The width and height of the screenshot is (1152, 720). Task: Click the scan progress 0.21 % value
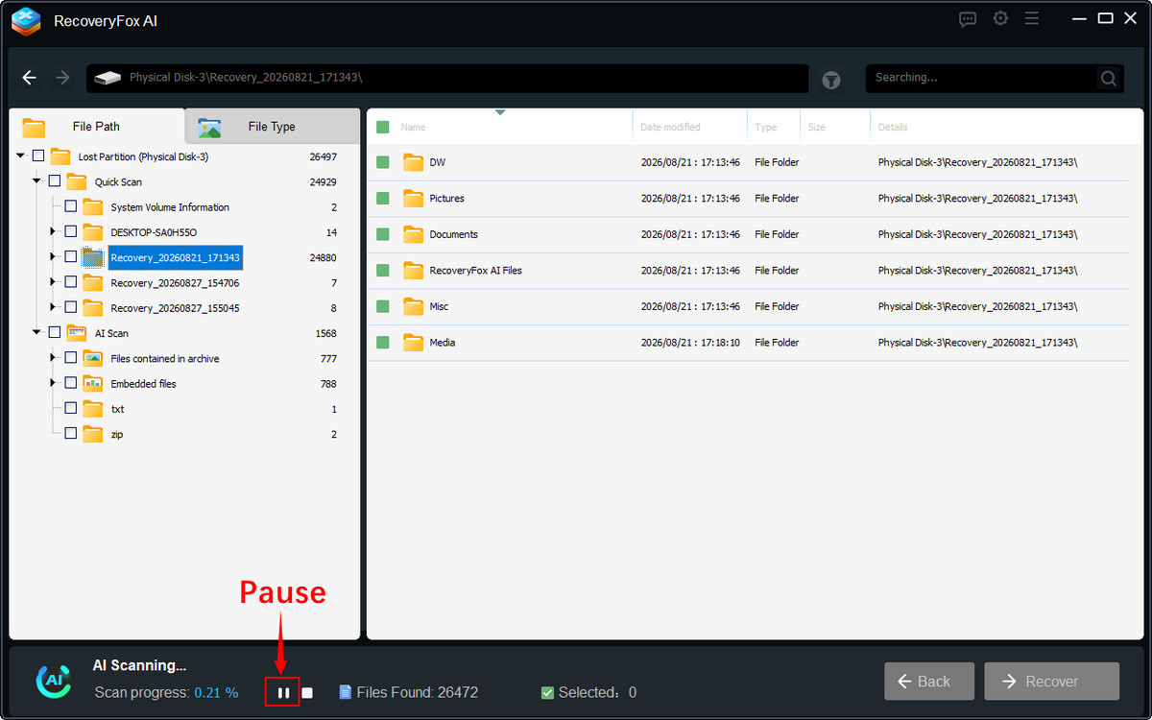tap(216, 692)
